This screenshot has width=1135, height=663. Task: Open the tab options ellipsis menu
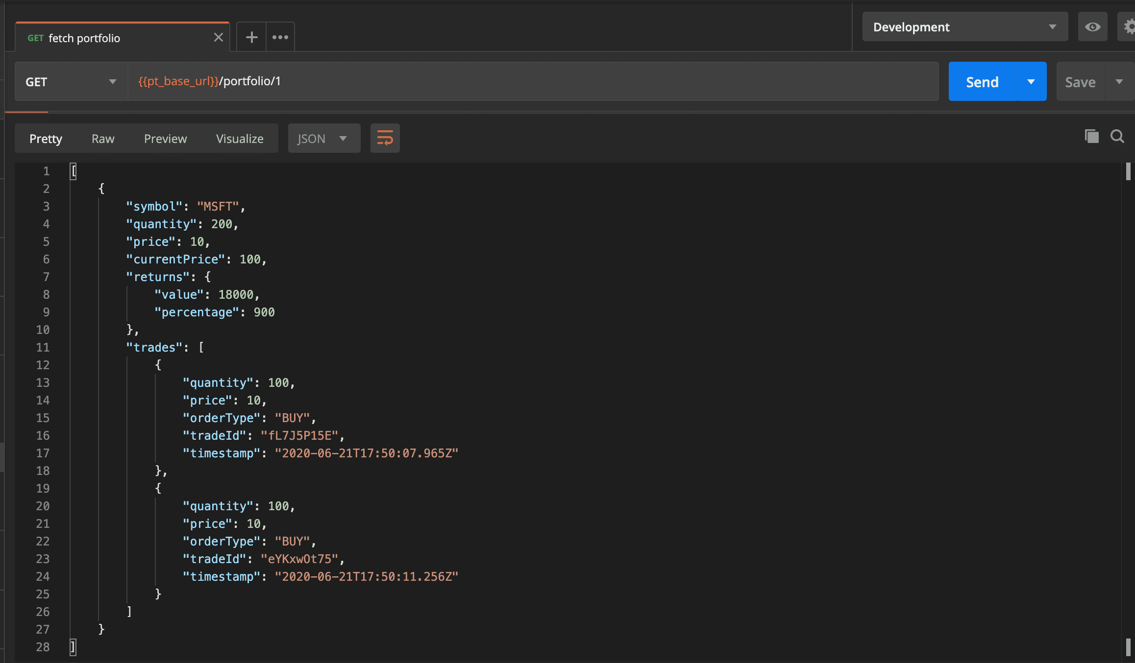coord(280,37)
